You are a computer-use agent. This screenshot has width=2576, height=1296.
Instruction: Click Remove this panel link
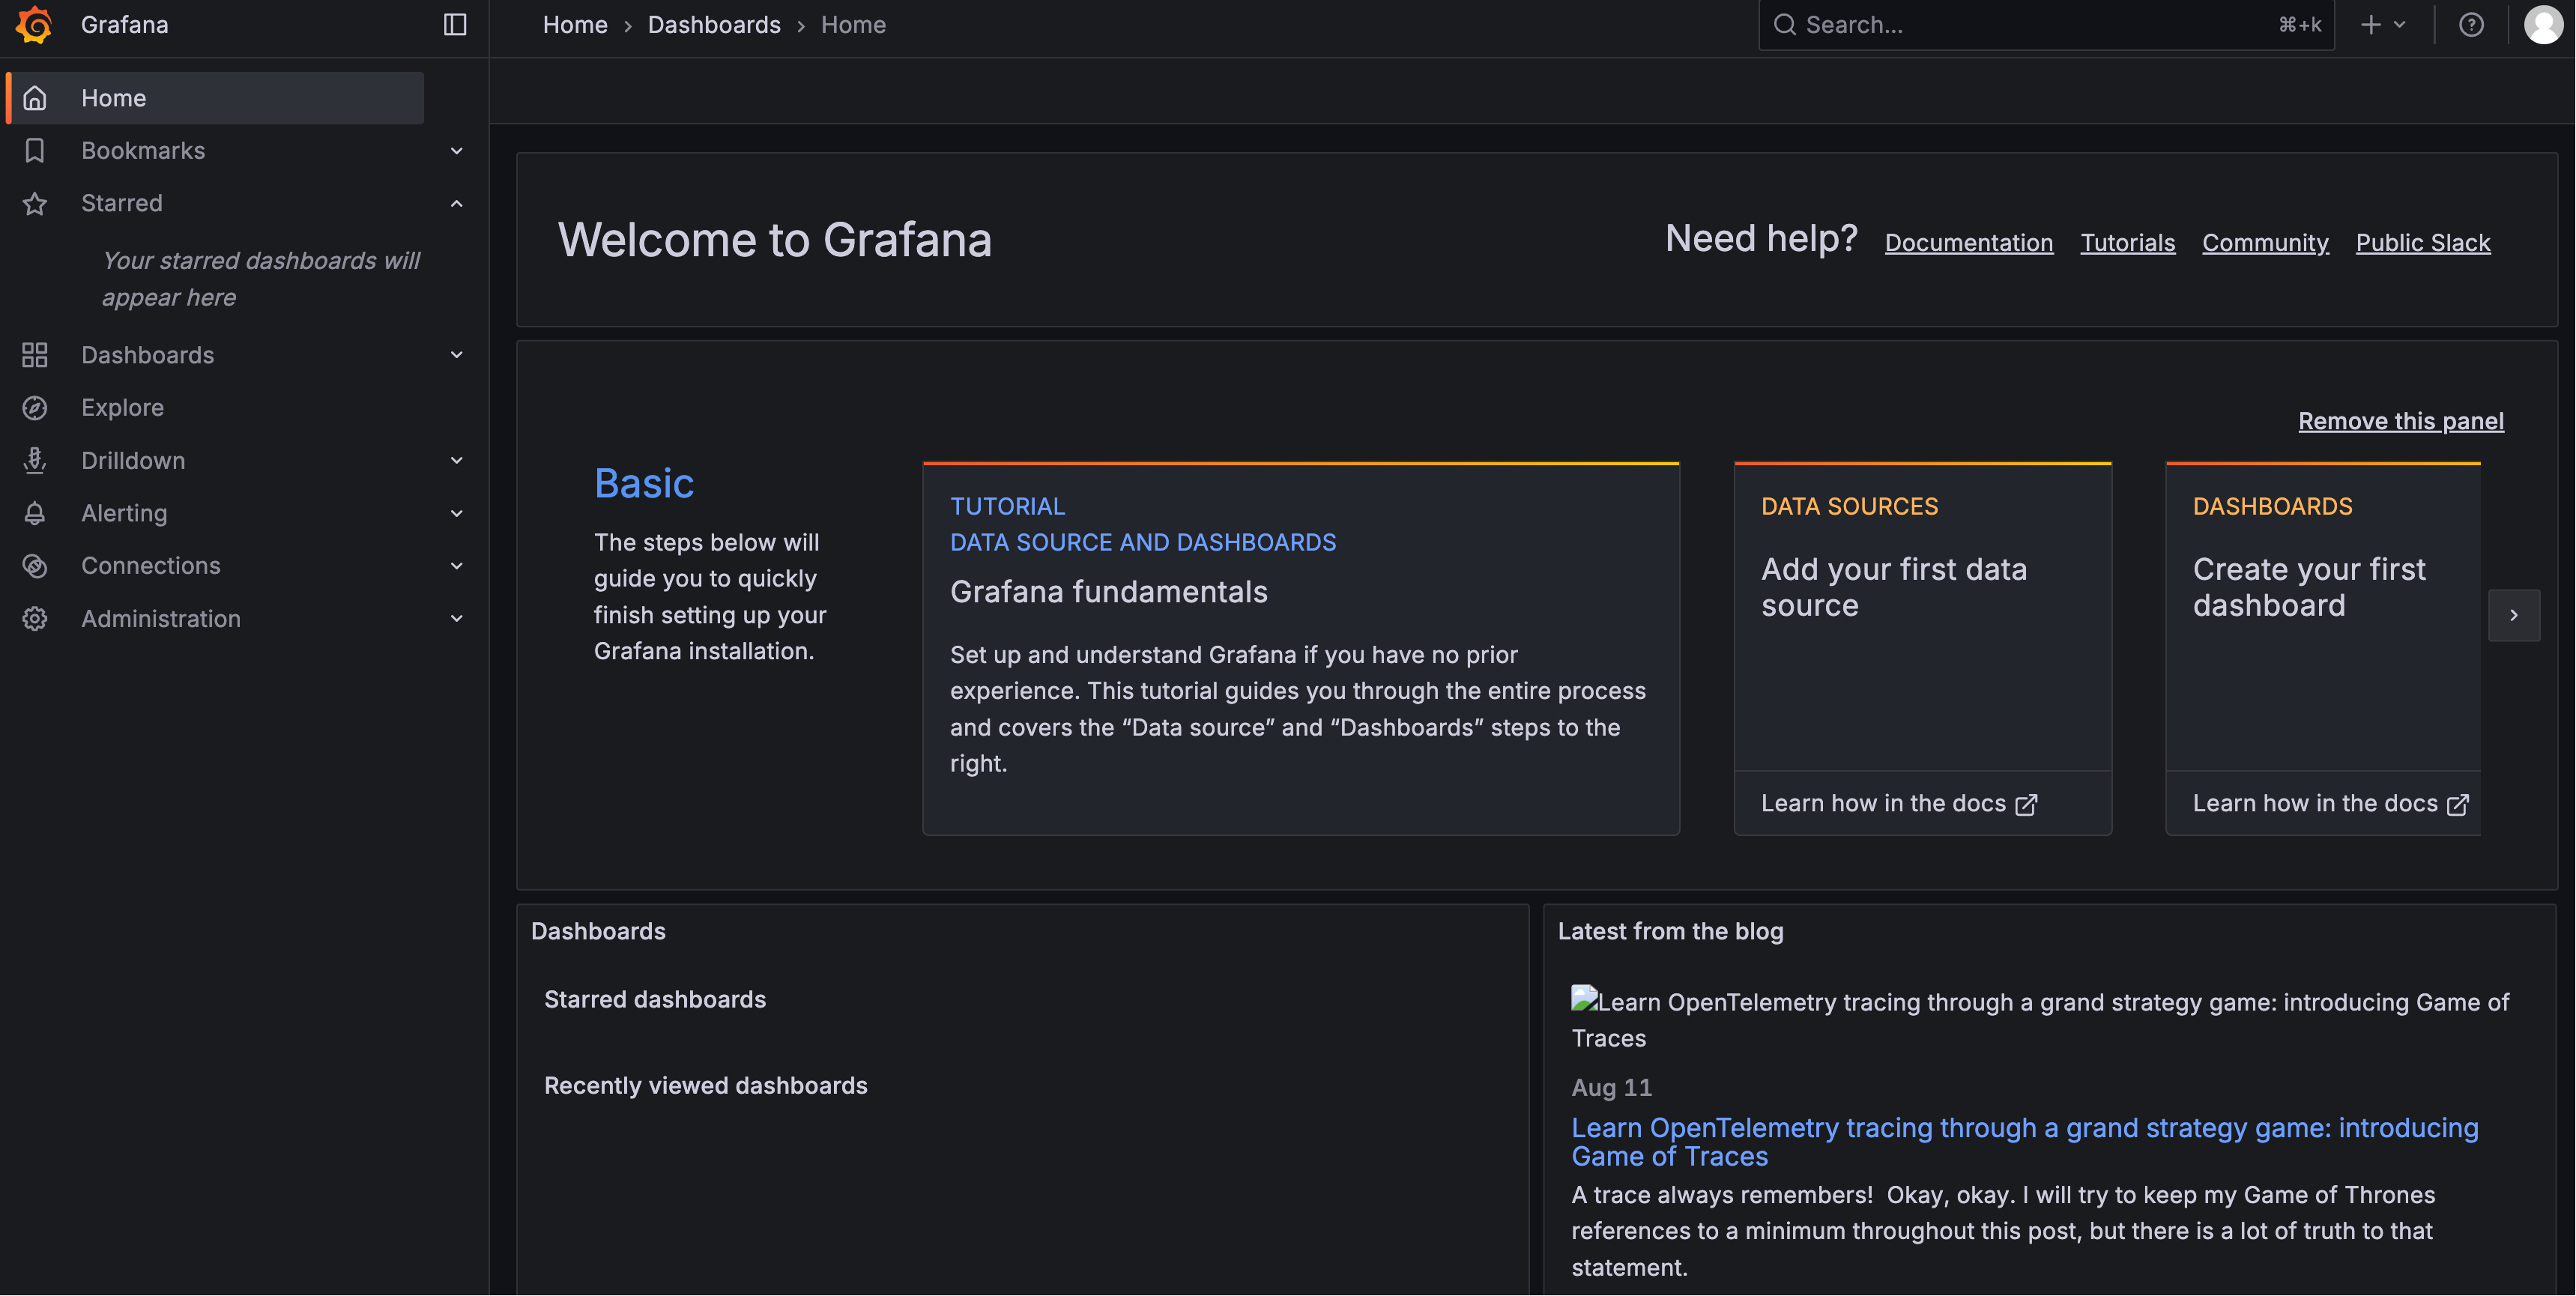[2400, 421]
